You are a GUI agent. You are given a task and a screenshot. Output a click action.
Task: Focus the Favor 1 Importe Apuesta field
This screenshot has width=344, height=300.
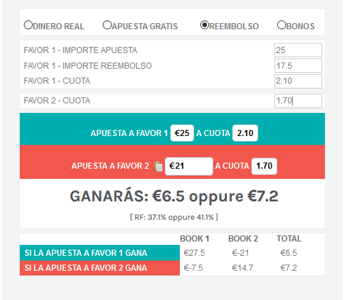pos(298,50)
